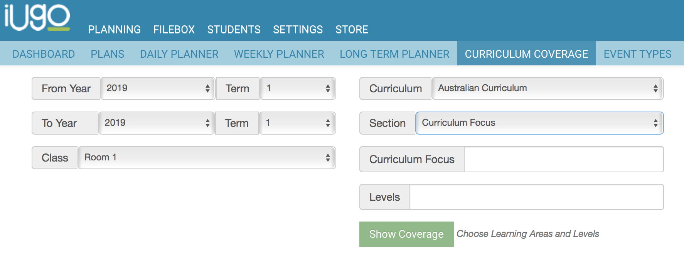Open the Store page
The height and width of the screenshot is (270, 684).
click(352, 30)
